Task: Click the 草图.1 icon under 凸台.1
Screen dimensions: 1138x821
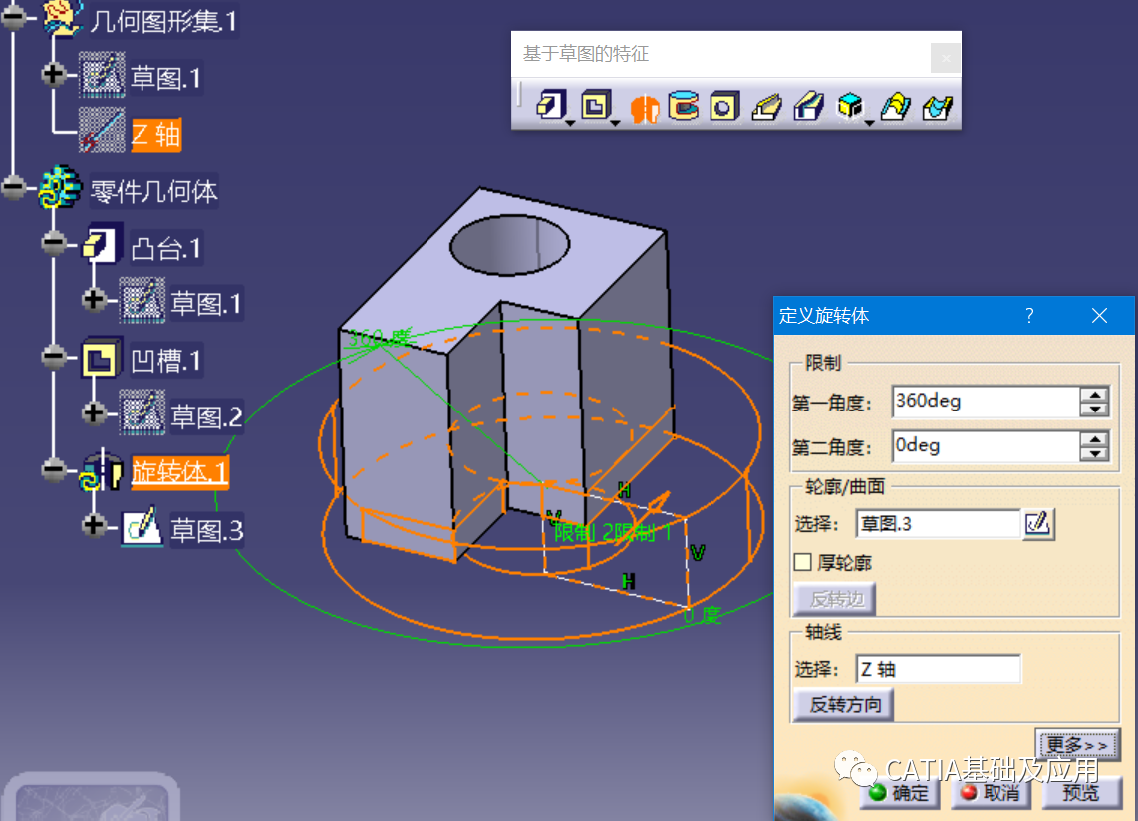Action: 142,300
